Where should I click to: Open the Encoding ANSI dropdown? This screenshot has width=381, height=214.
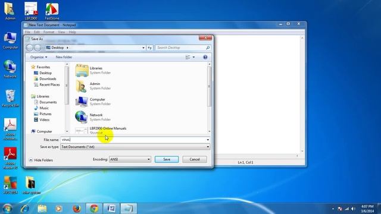(x=130, y=159)
